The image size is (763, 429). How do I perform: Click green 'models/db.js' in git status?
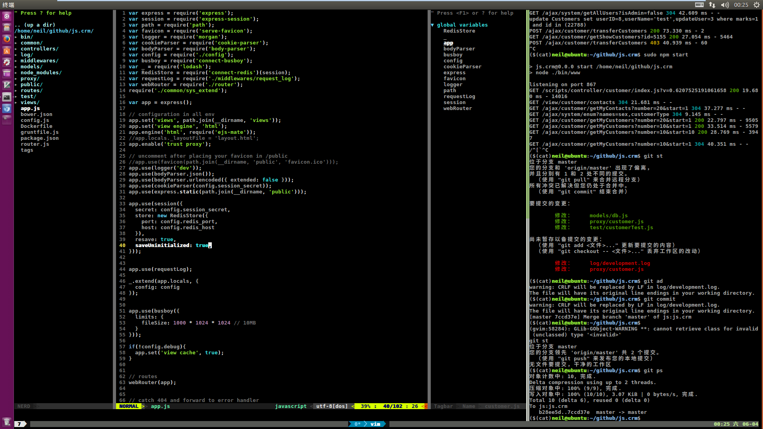(x=609, y=216)
